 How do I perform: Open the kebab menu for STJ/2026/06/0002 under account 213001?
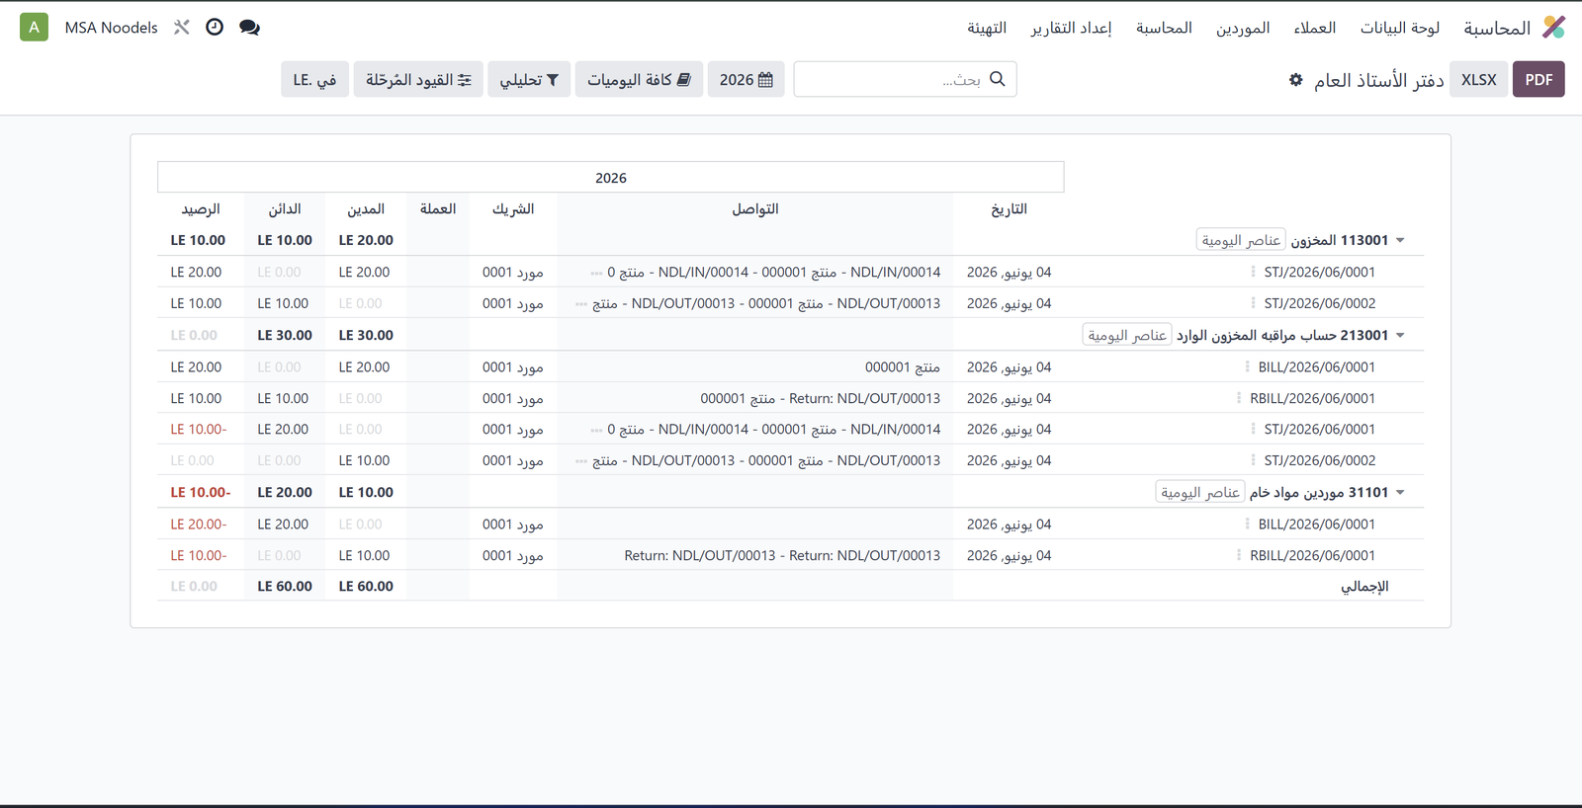click(1253, 460)
